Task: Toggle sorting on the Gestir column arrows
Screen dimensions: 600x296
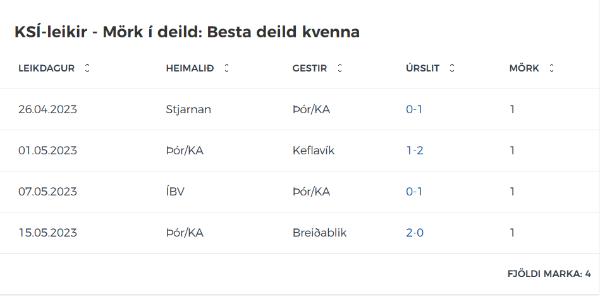Action: [x=340, y=68]
